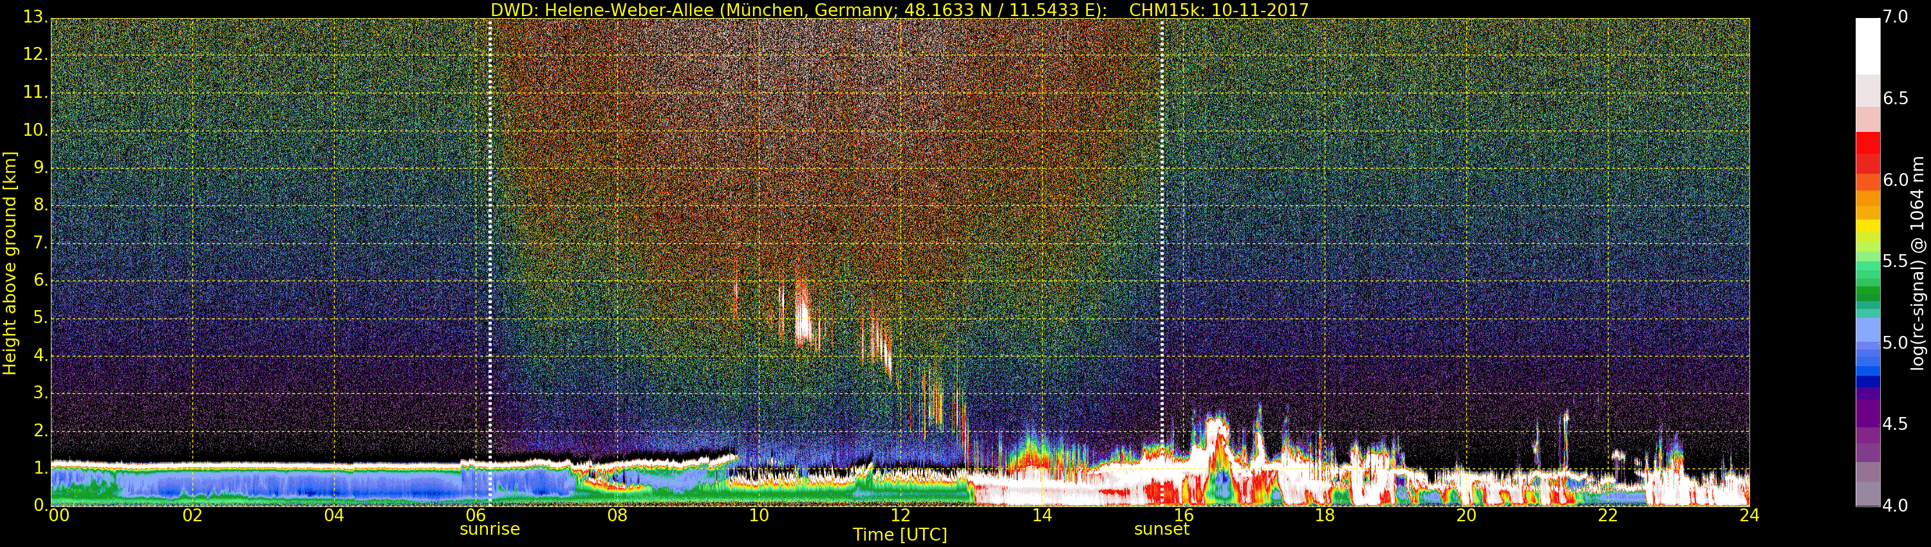
Task: Click the yellow band in the colorbar
Action: (x=1867, y=225)
